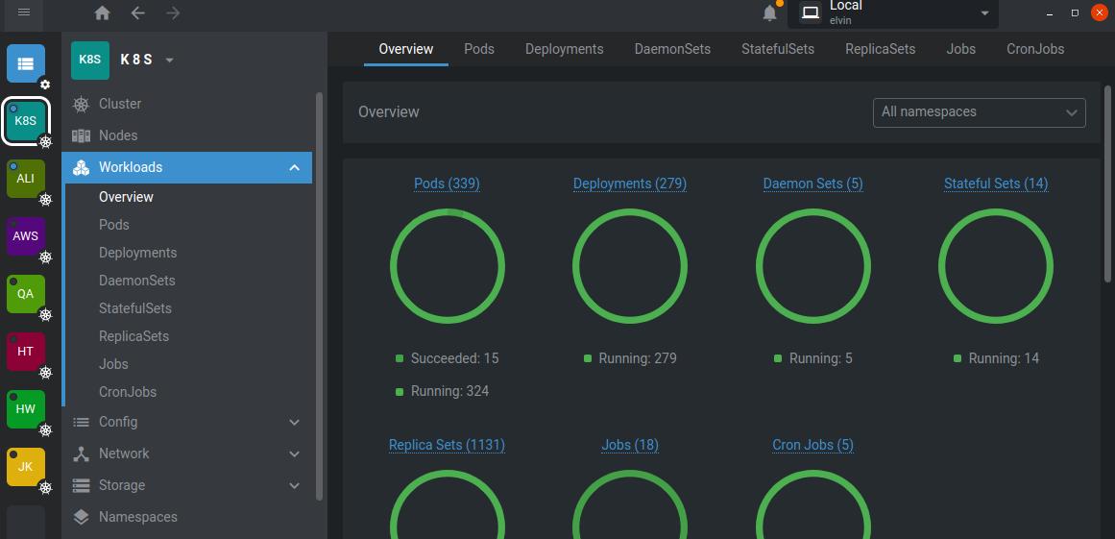The image size is (1115, 539).
Task: Click the Deployments status donut chart
Action: click(x=630, y=266)
